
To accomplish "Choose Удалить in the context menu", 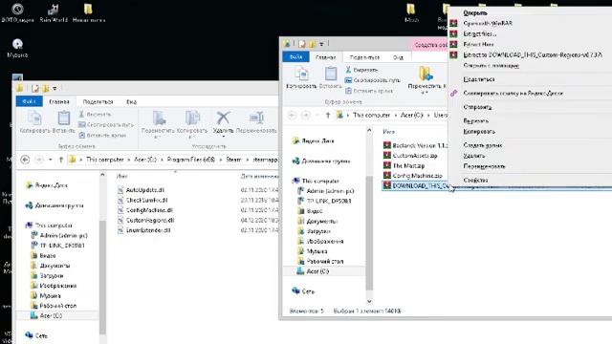I will click(x=474, y=156).
